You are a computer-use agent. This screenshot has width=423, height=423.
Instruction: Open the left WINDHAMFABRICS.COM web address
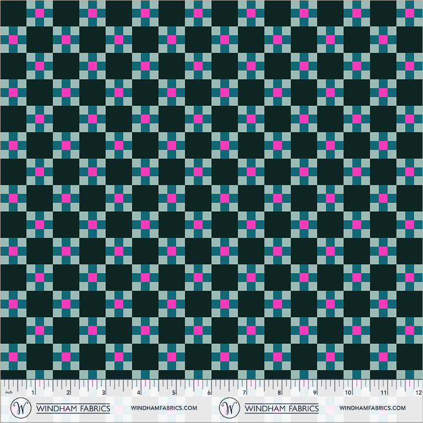coord(164,408)
